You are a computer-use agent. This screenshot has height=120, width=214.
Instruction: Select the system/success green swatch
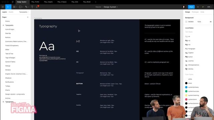click(186, 91)
